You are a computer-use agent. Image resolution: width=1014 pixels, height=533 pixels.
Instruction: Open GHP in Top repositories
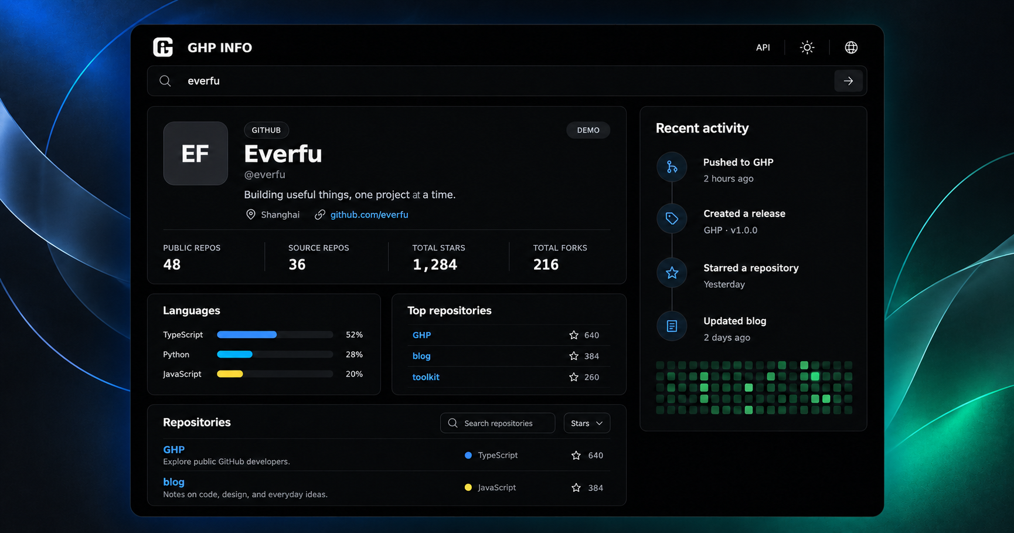click(x=421, y=335)
